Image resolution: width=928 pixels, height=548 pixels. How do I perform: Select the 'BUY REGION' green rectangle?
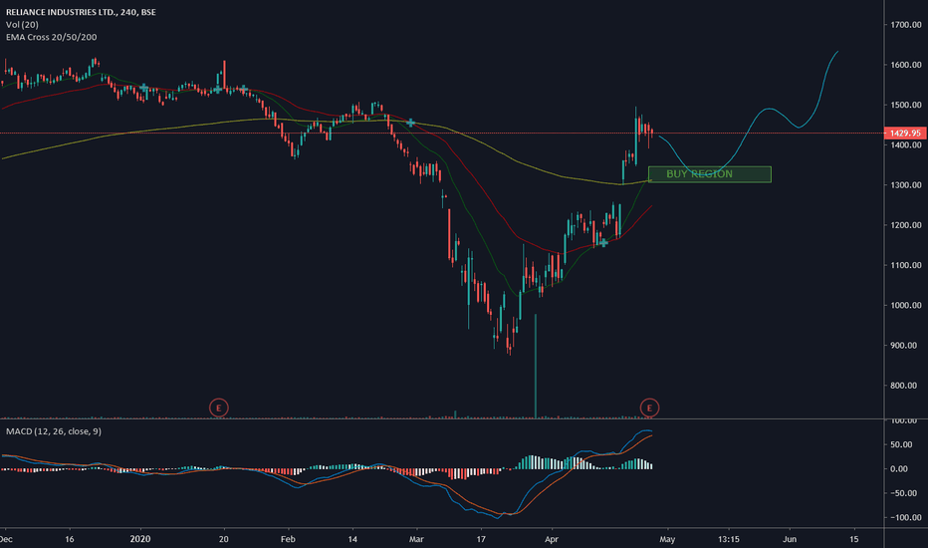pyautogui.click(x=710, y=174)
